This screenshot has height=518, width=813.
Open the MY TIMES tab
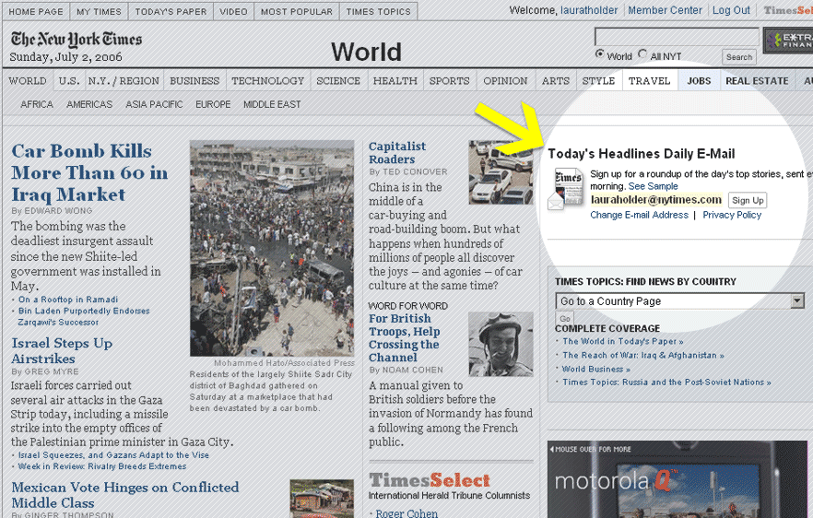[99, 11]
